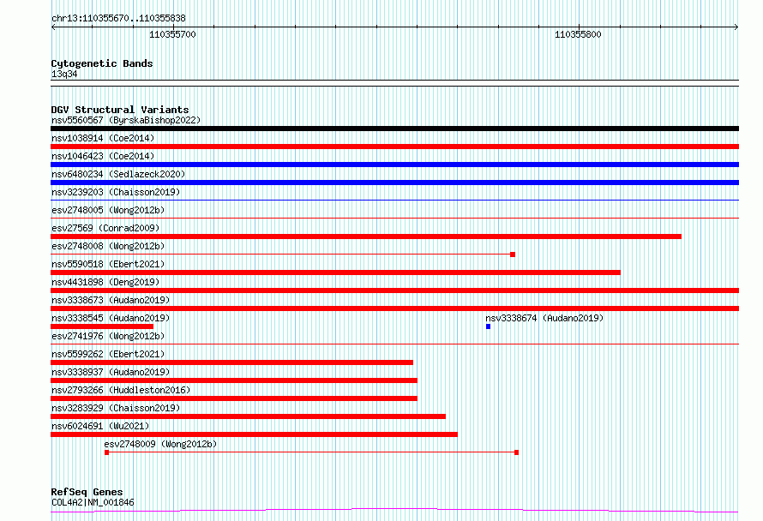Open variant nsv3338545 (Audano2019)

click(x=111, y=318)
